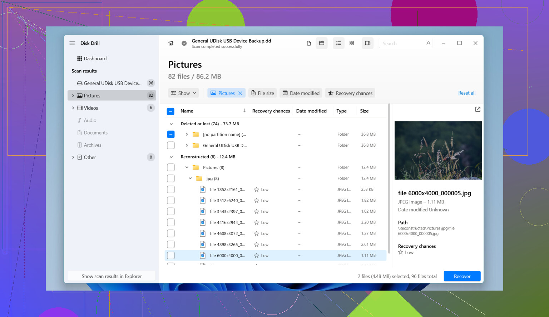Open the File size filter
The image size is (549, 317).
pos(263,93)
